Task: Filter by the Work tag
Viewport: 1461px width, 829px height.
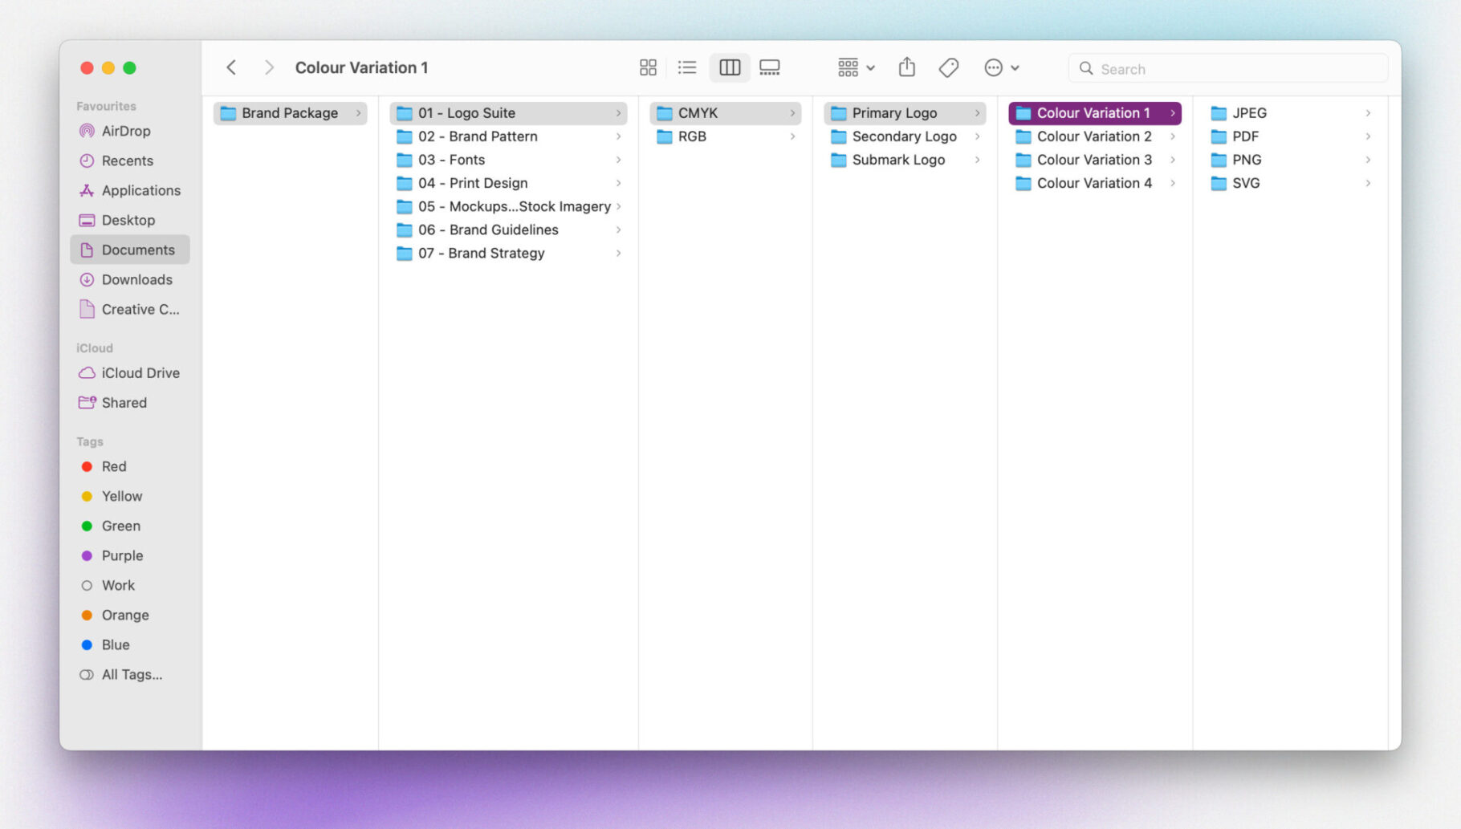Action: (x=130, y=585)
